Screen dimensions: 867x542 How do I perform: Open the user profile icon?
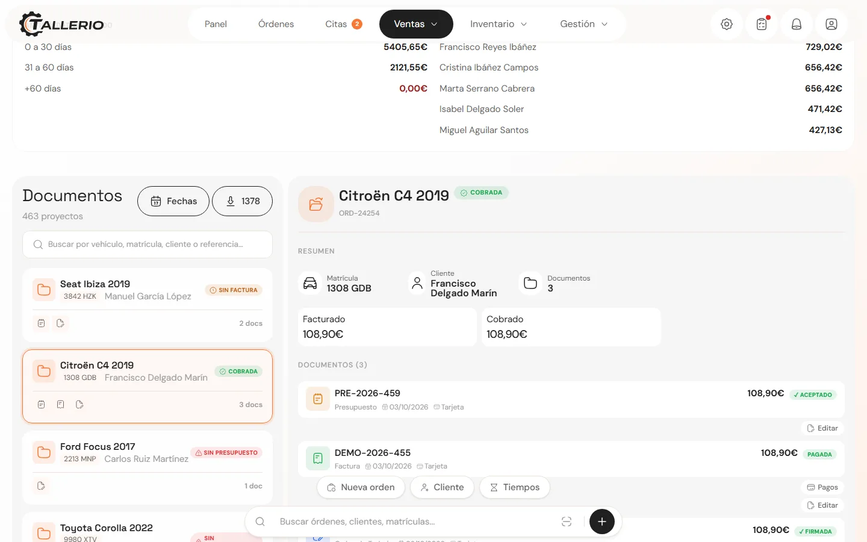[x=831, y=24]
